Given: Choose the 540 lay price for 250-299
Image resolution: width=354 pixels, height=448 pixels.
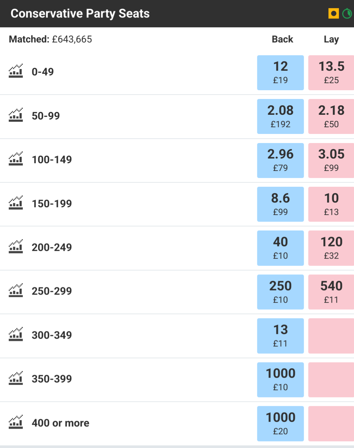Looking at the screenshot, I should [x=331, y=292].
